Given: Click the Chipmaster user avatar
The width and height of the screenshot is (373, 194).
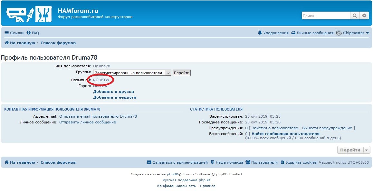Looking at the screenshot, I should 339,33.
